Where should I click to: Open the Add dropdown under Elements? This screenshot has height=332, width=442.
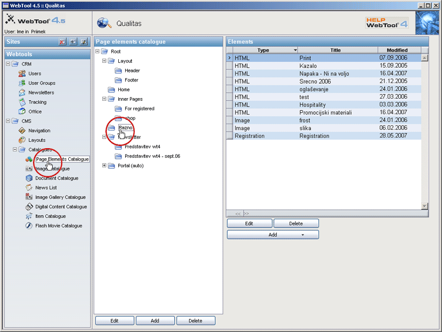(273, 234)
